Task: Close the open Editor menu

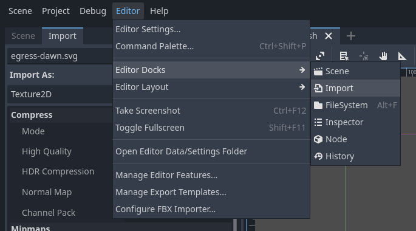Action: pyautogui.click(x=128, y=11)
